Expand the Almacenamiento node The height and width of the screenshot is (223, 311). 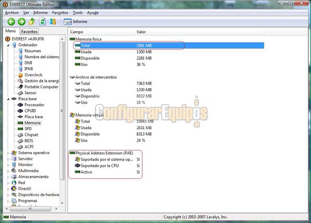[8, 177]
